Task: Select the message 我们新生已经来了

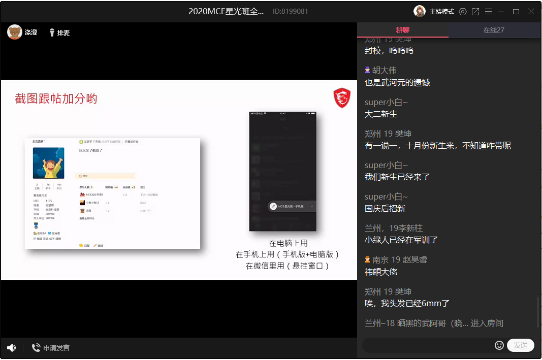Action: tap(397, 177)
